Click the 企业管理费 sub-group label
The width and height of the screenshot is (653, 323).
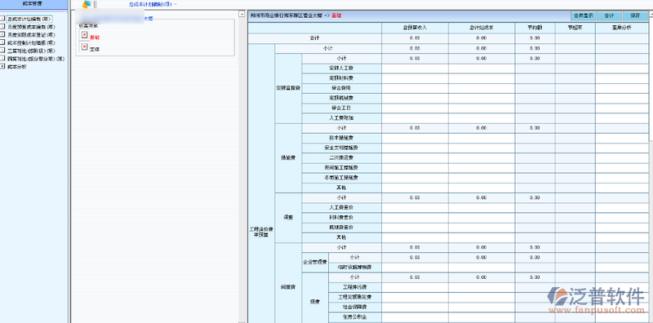click(315, 262)
